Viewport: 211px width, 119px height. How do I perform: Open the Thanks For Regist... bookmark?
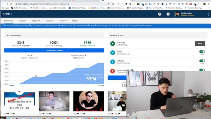pos(136,8)
